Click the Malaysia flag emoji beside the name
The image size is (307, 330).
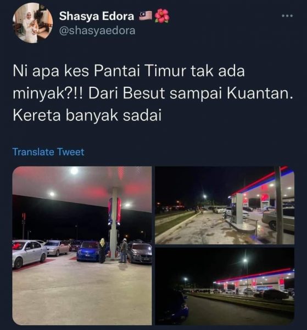146,16
